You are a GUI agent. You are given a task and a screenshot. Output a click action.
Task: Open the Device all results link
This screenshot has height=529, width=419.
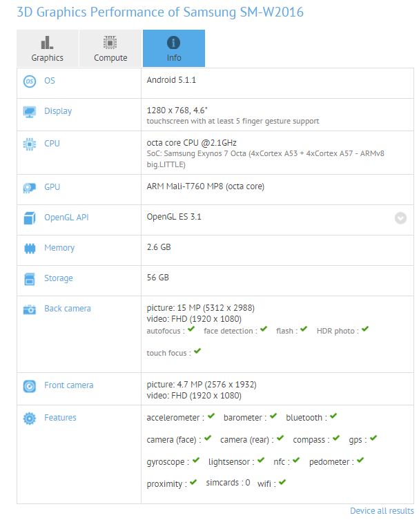[382, 511]
